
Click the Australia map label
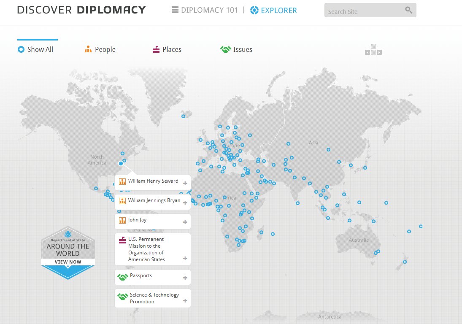[x=359, y=240]
